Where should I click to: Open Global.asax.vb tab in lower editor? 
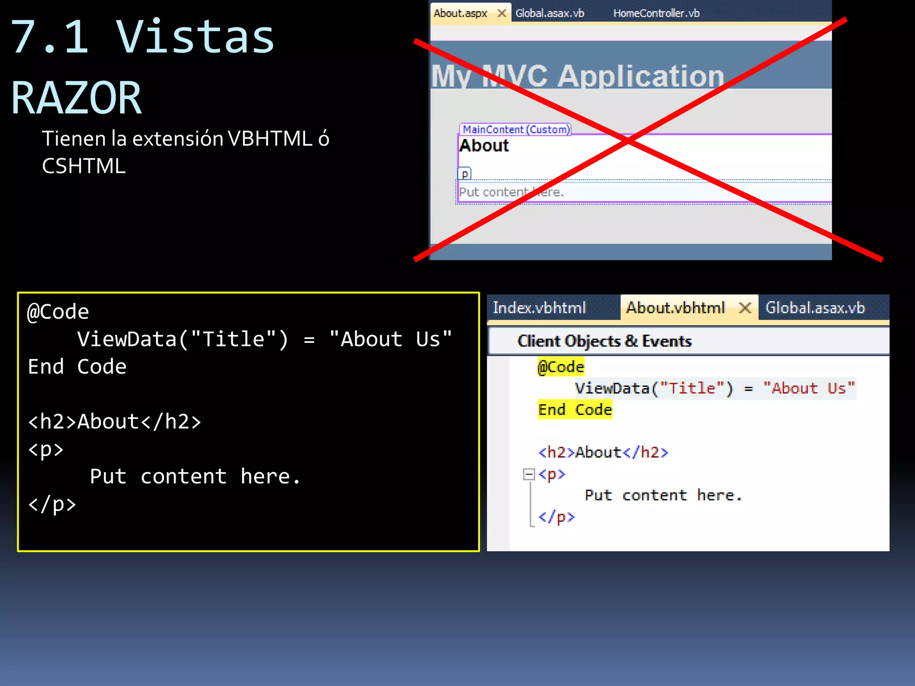[x=815, y=308]
